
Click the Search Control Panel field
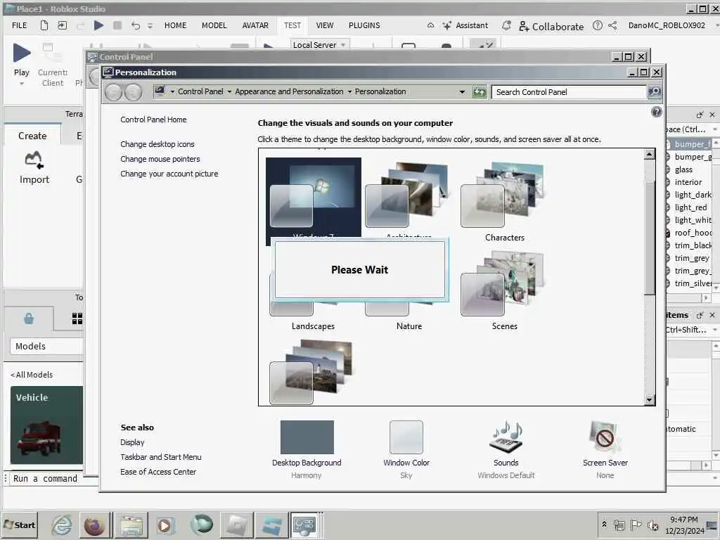pyautogui.click(x=568, y=92)
